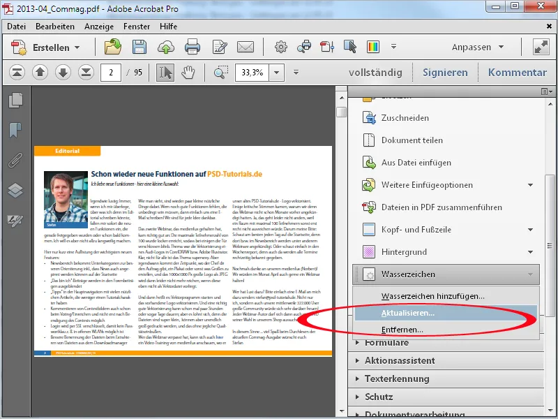Image resolution: width=558 pixels, height=419 pixels.
Task: Choose Wasserzeichen hinzufügen menu entry
Action: (x=446, y=296)
